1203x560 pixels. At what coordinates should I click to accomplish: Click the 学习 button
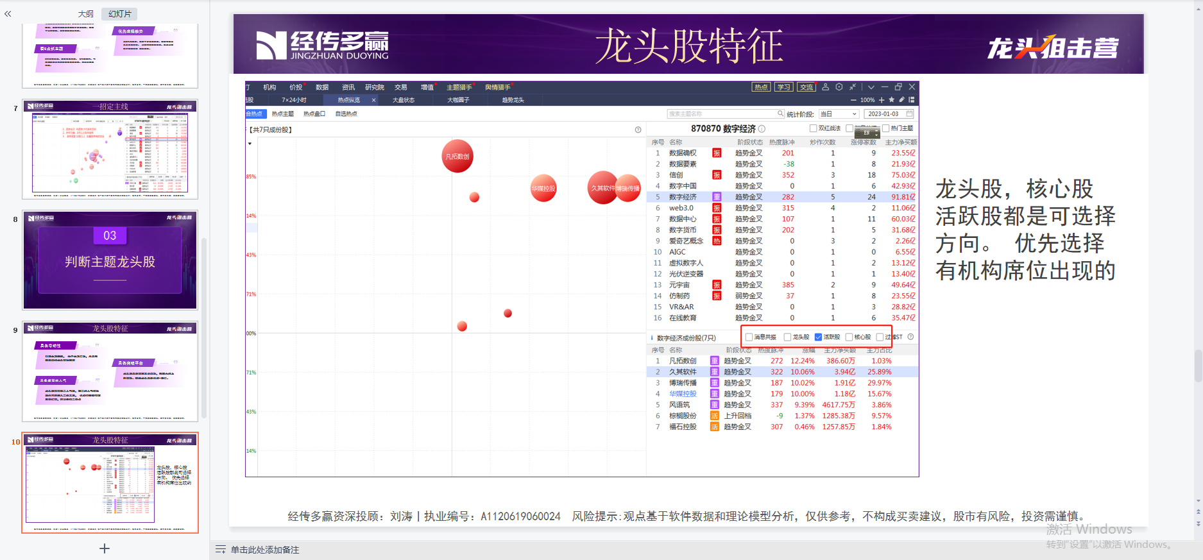(x=784, y=87)
